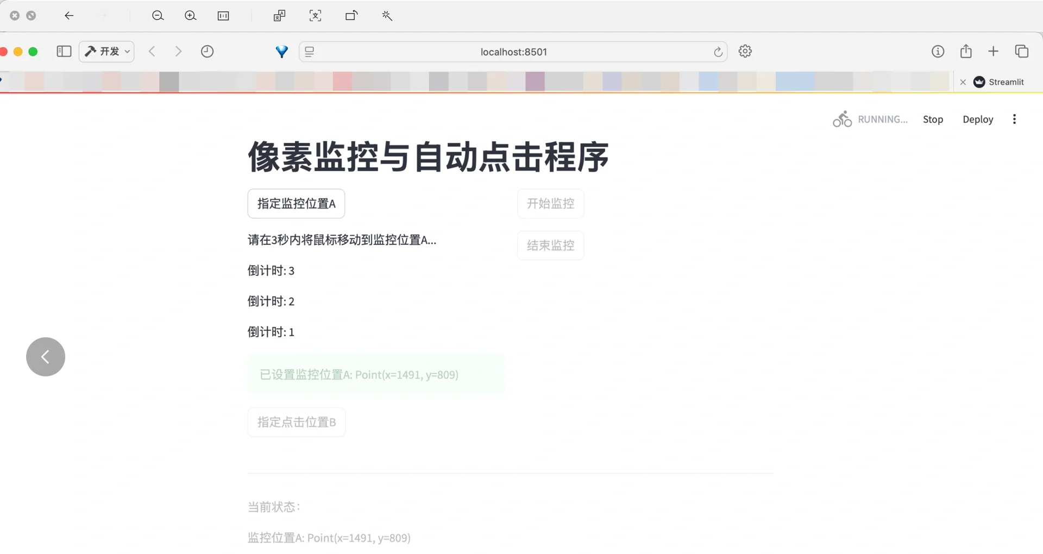Select the zoom out tool
This screenshot has height=554, width=1043.
(158, 15)
